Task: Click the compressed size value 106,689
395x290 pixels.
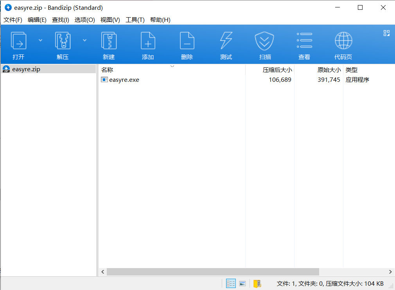Action: click(x=280, y=80)
